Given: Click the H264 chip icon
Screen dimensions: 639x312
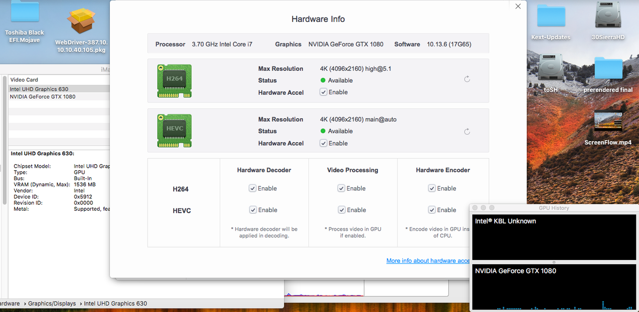Looking at the screenshot, I should 175,81.
